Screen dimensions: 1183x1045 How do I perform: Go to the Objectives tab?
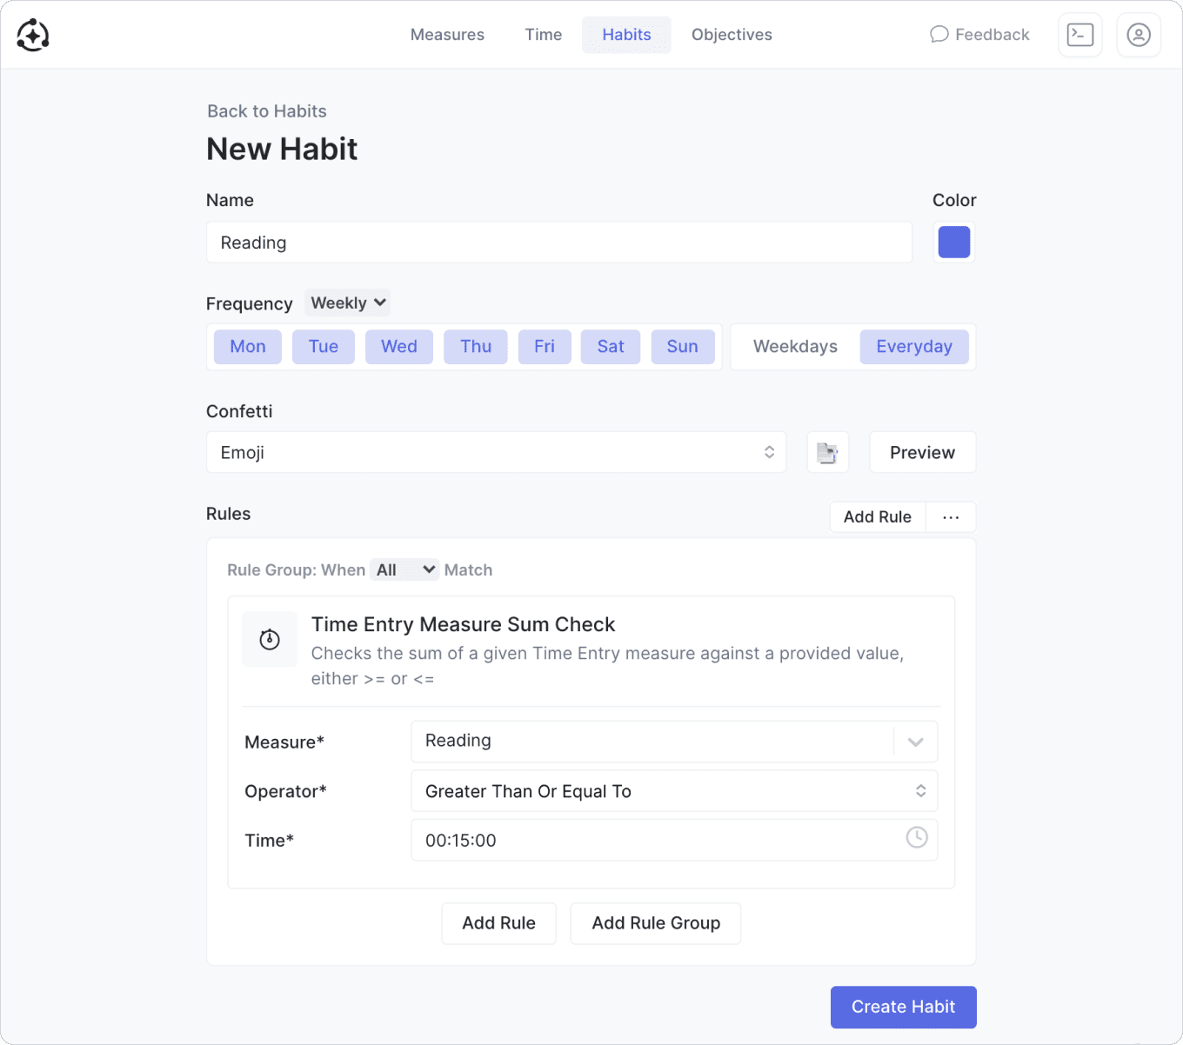tap(732, 35)
